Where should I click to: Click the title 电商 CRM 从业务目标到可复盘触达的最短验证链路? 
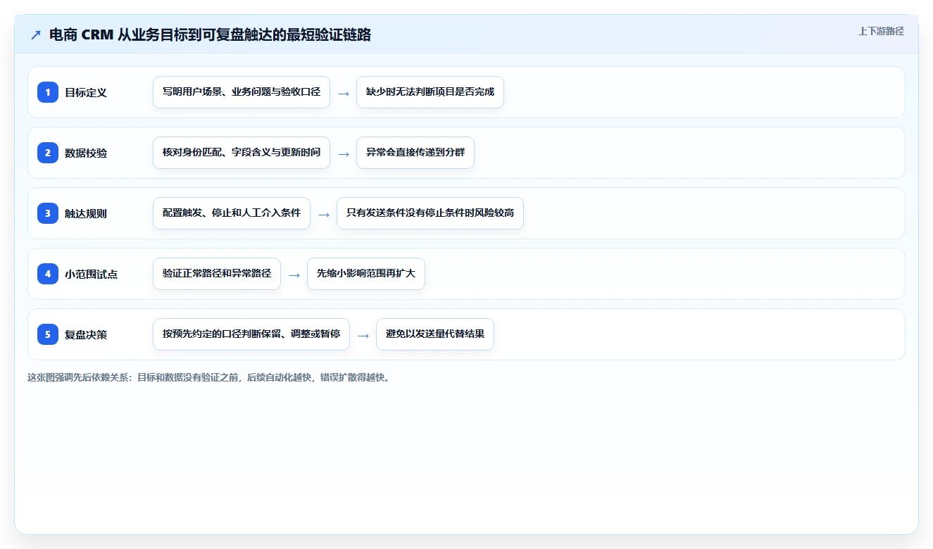click(x=210, y=35)
